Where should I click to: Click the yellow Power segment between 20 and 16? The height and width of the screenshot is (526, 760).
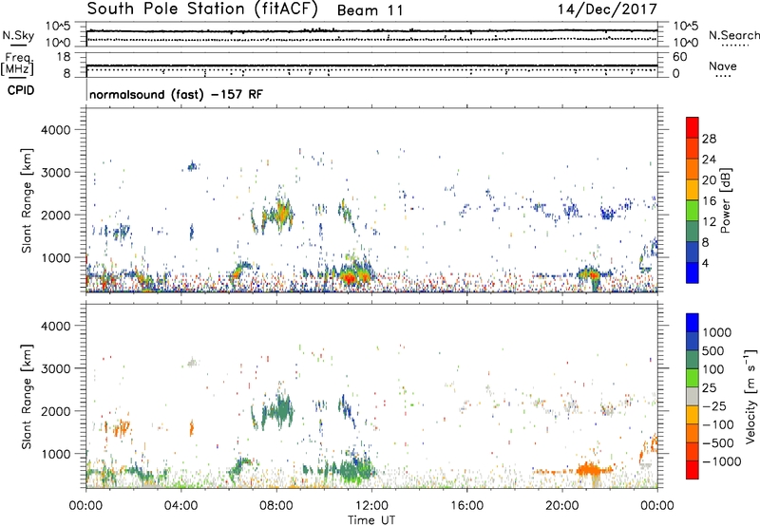click(x=693, y=190)
